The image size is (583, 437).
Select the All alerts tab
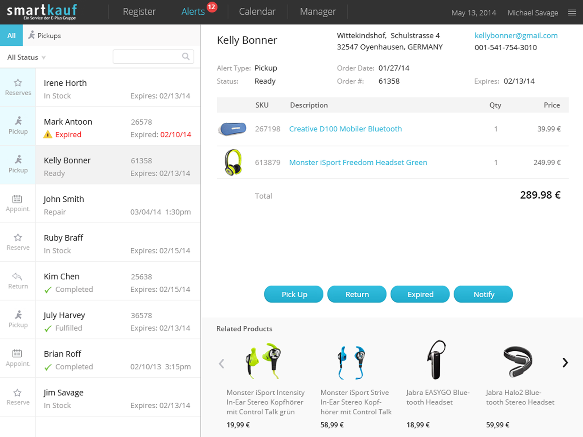(11, 36)
